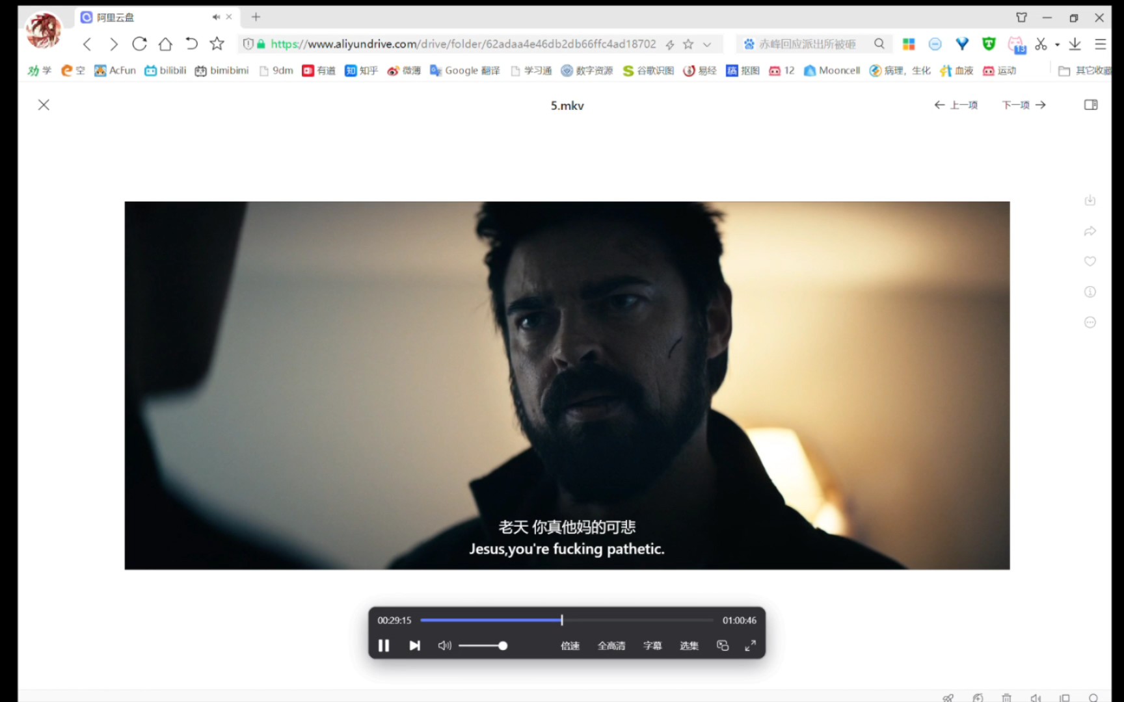This screenshot has width=1124, height=702.
Task: Mute the video player volume
Action: 445,645
